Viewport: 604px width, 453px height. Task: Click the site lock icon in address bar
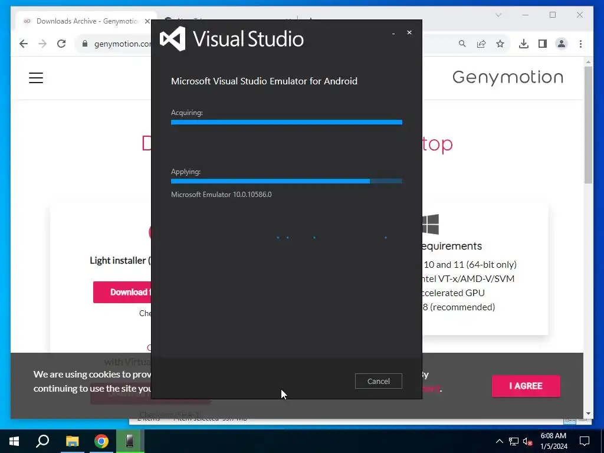85,44
